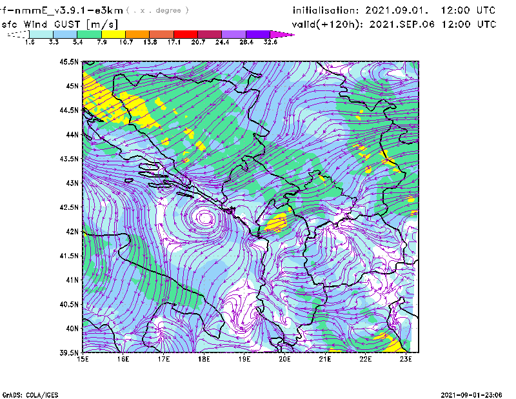Click the 44N latitude label
The height and width of the screenshot is (399, 516).
72,134
